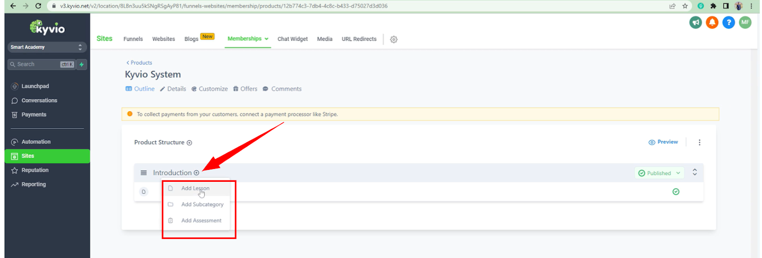This screenshot has height=258, width=762.
Task: Expand the Memberships dropdown menu
Action: tap(248, 39)
